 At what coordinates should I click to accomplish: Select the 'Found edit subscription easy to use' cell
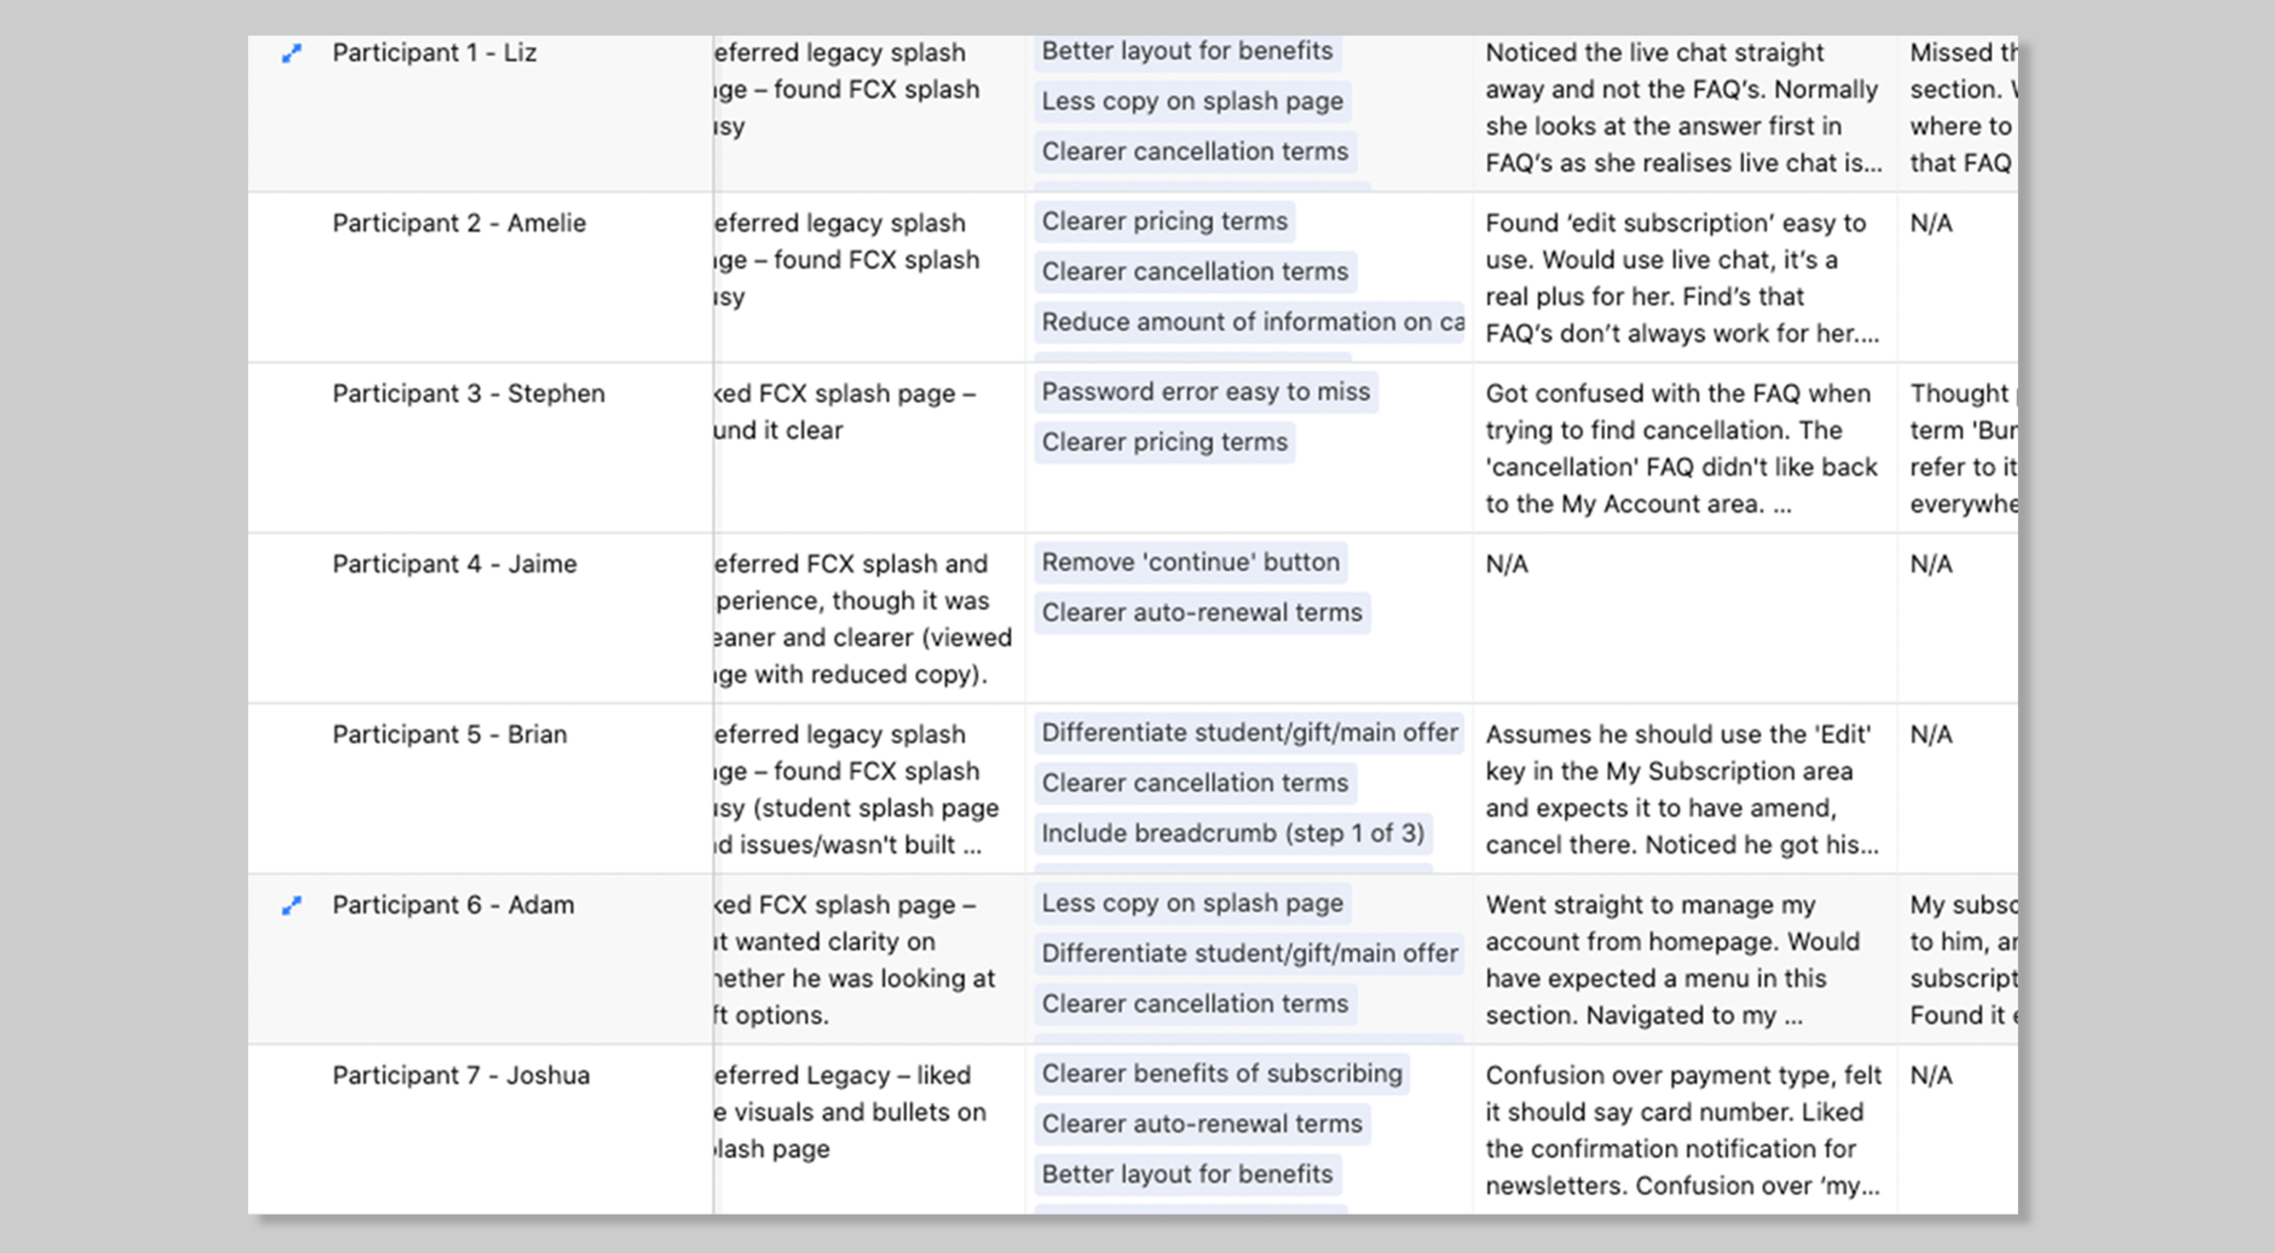(1682, 278)
